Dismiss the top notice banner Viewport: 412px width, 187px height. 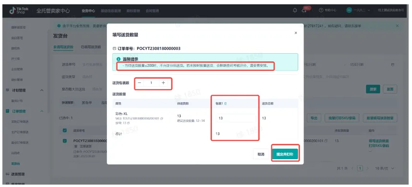[x=397, y=26]
